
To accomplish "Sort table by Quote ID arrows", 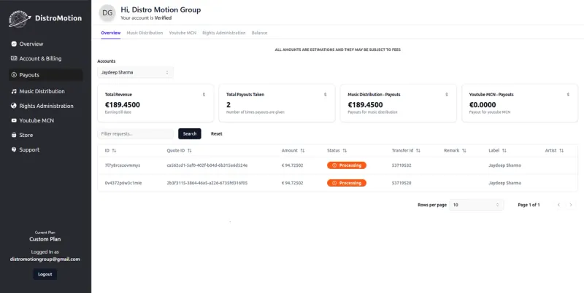I will point(190,151).
